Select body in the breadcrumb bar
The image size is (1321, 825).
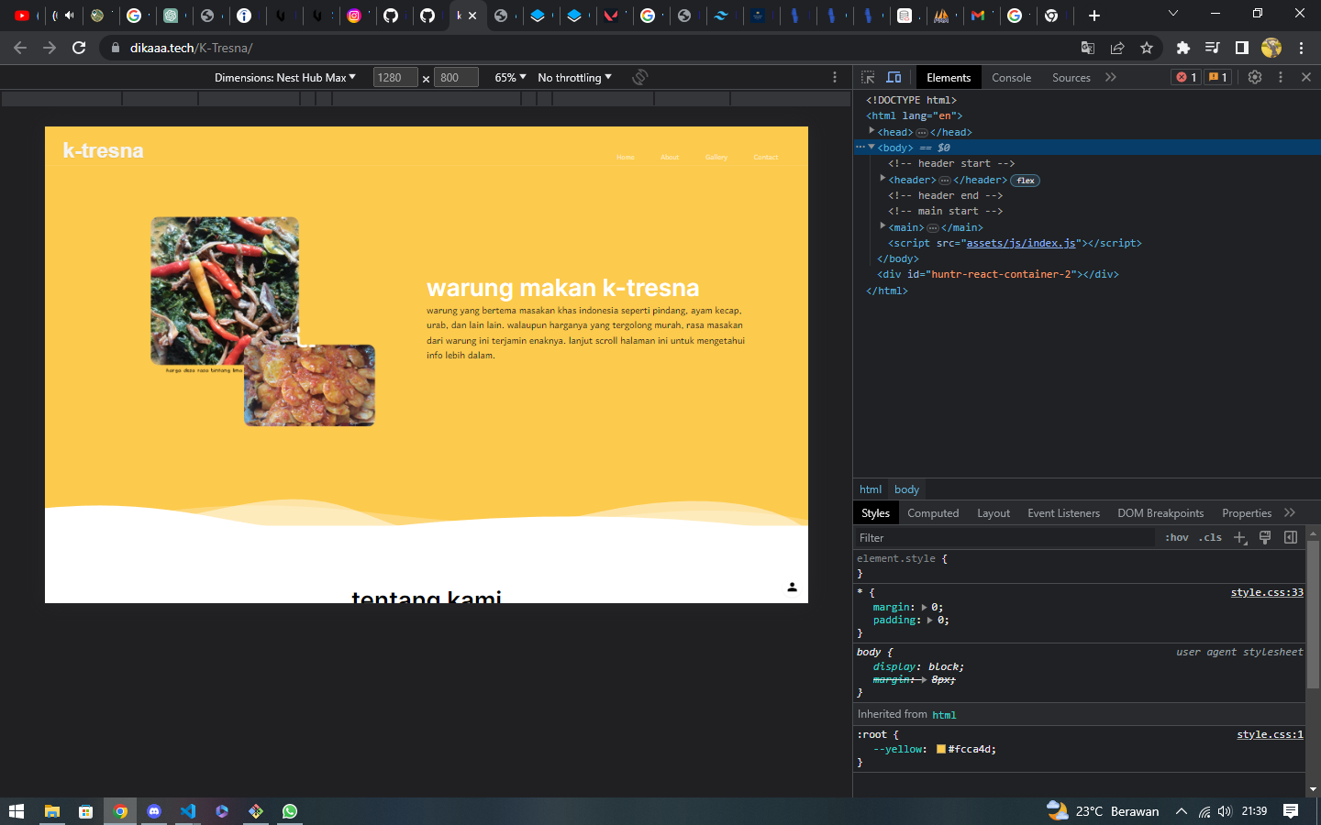pyautogui.click(x=906, y=489)
